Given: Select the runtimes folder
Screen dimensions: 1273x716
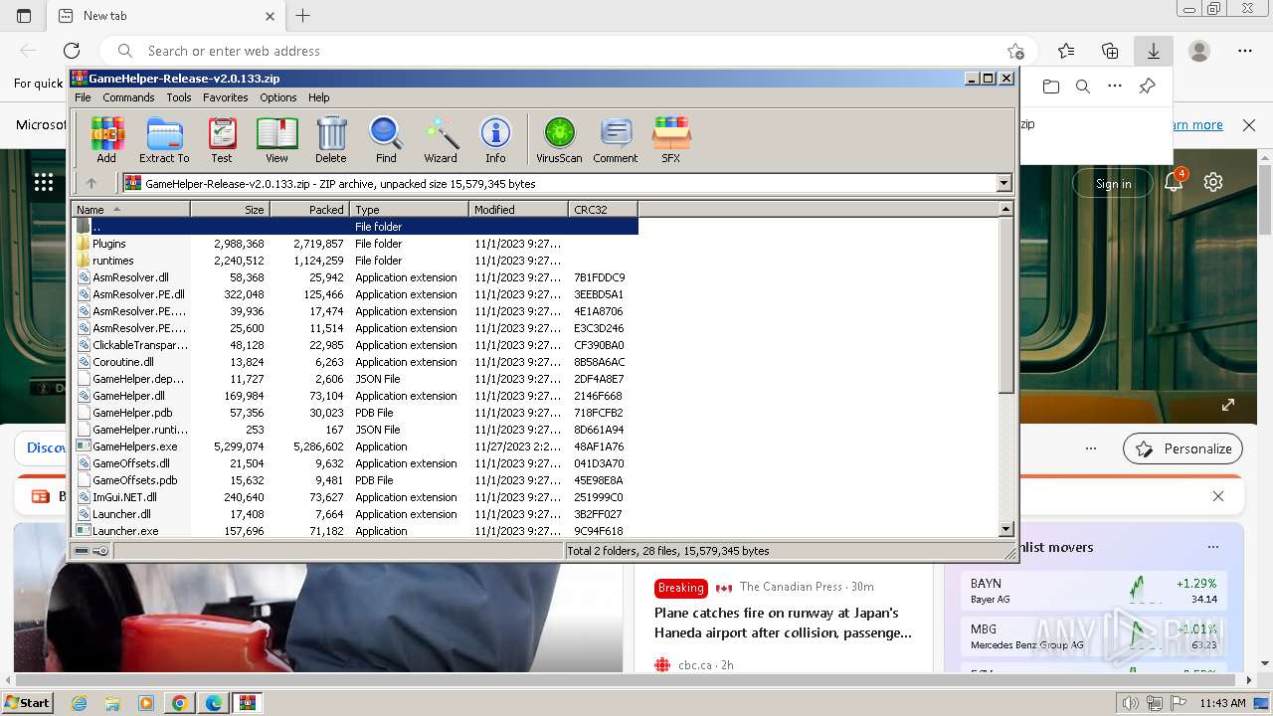Looking at the screenshot, I should [x=112, y=261].
